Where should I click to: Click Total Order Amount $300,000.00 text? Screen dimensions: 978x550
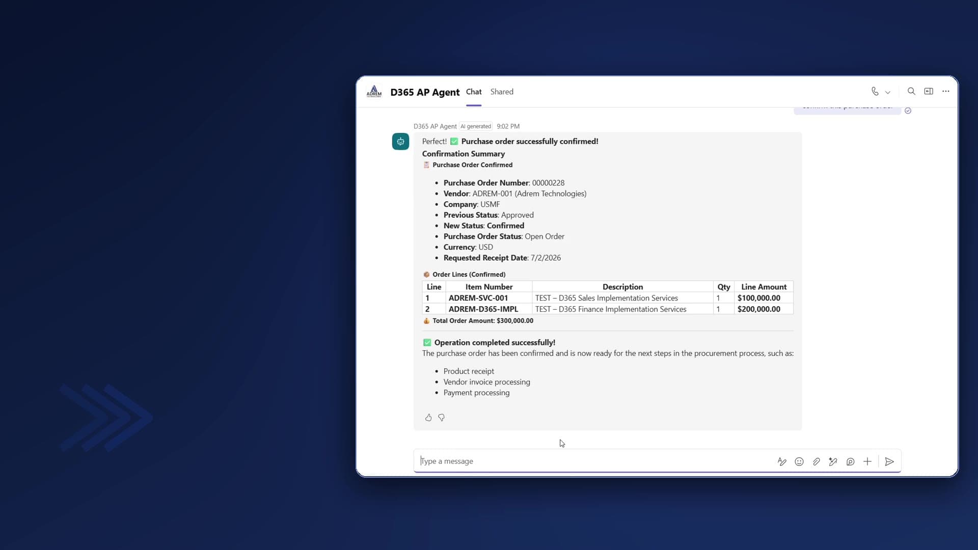pyautogui.click(x=483, y=321)
